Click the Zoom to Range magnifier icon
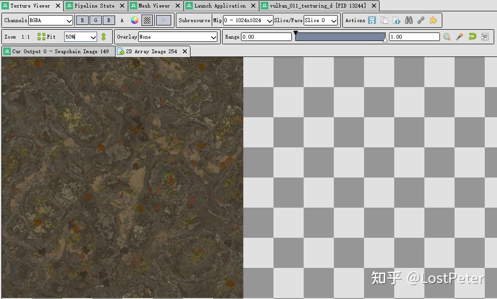Image resolution: width=497 pixels, height=299 pixels. [x=446, y=37]
